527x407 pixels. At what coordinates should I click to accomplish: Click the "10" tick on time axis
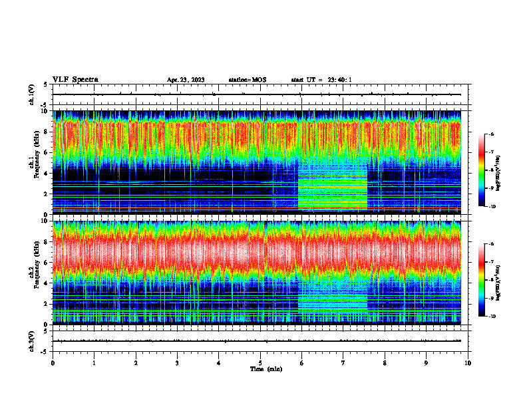point(468,363)
